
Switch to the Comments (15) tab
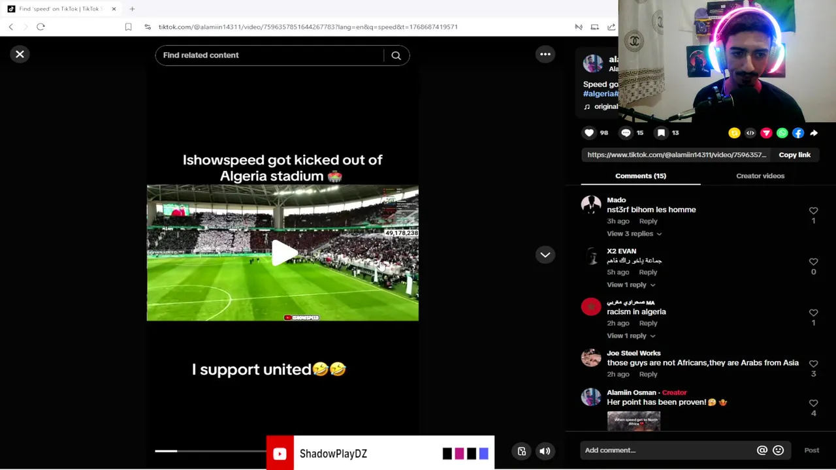[641, 176]
